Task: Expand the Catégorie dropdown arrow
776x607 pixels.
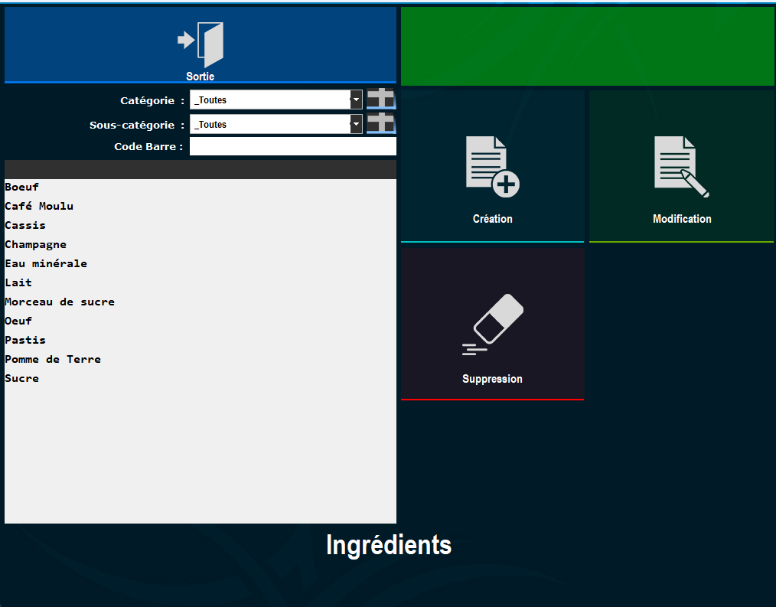Action: (x=356, y=100)
